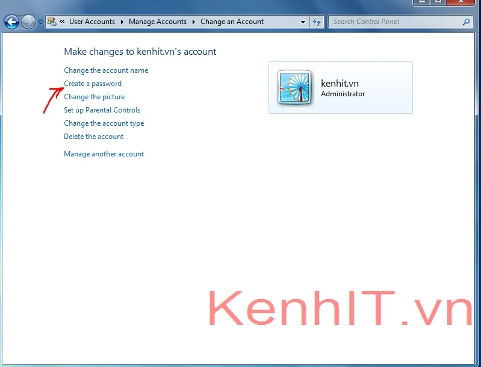The image size is (481, 367).
Task: Click the User Accounts icon in address bar
Action: click(52, 22)
